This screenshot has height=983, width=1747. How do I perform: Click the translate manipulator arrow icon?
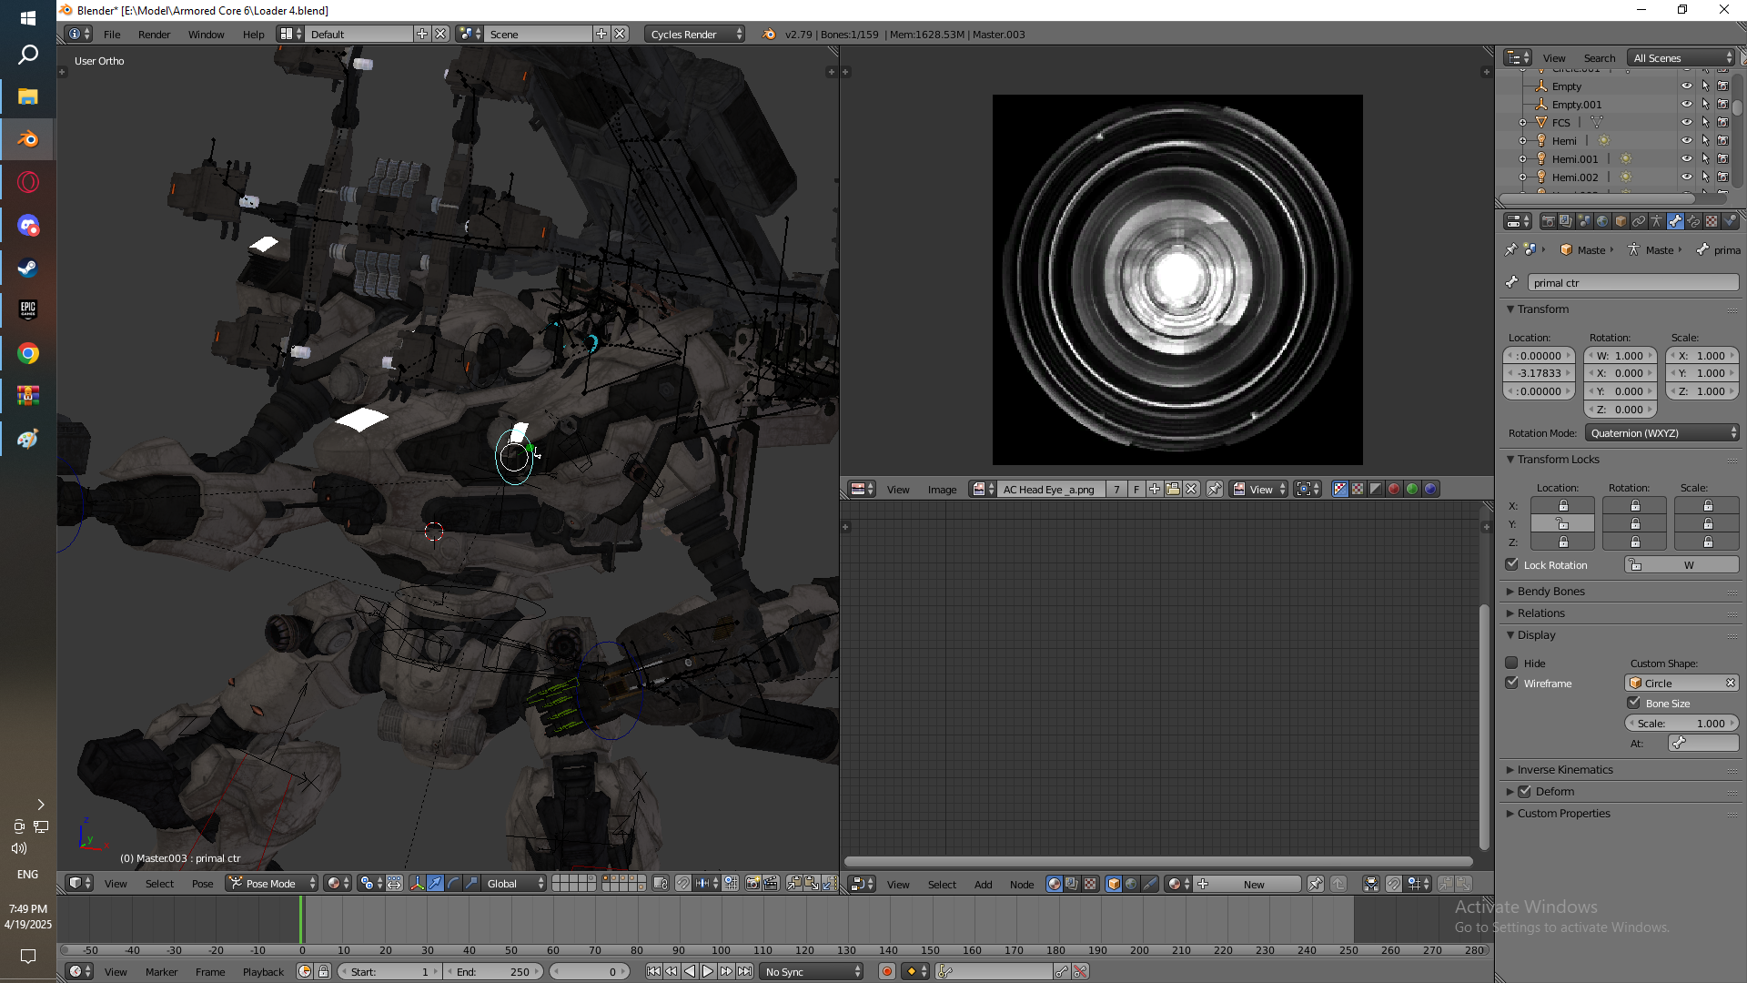coord(435,883)
